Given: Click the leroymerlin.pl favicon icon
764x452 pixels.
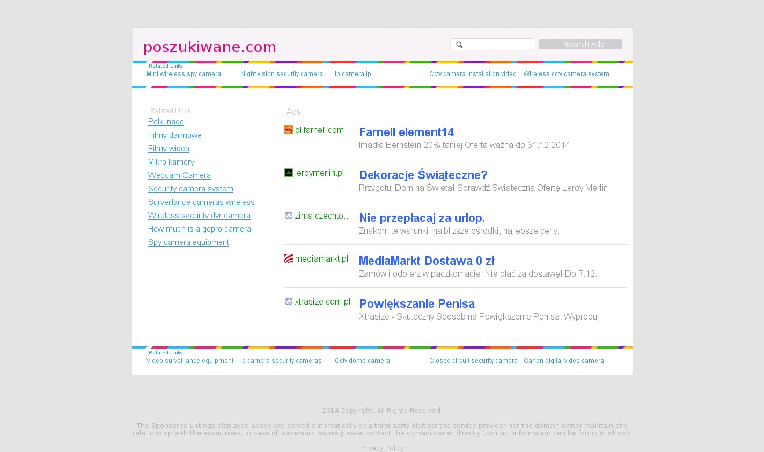Looking at the screenshot, I should click(289, 173).
